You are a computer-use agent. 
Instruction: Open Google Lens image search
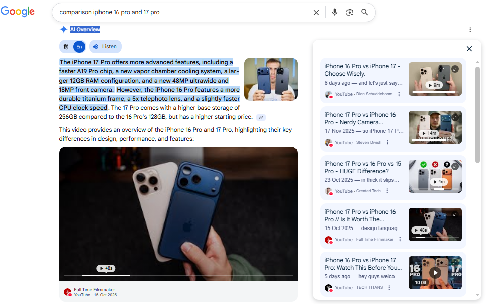[350, 12]
